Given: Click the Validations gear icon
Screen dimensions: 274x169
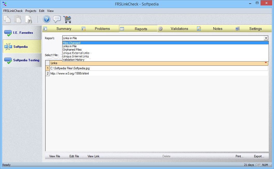Looking at the screenshot, I should click(x=160, y=29).
